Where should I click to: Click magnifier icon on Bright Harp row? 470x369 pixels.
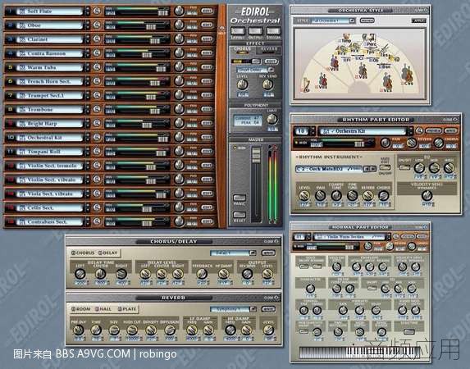coord(97,123)
